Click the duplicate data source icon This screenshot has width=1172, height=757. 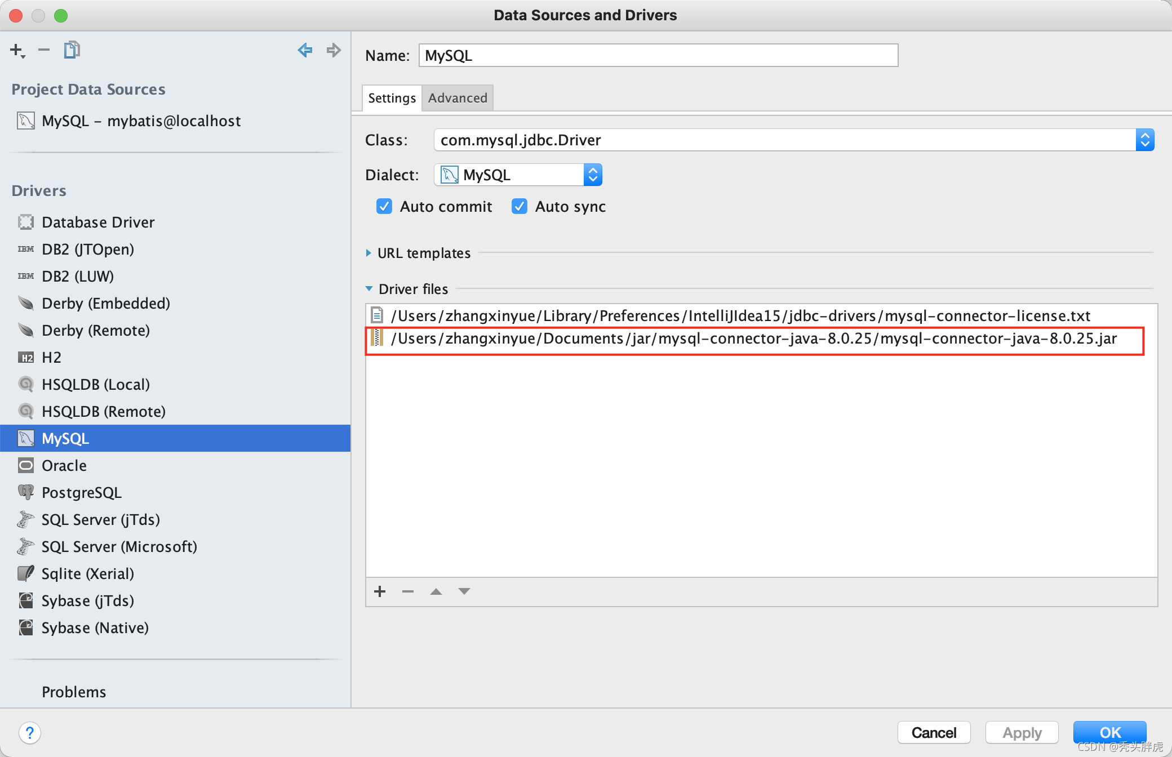click(x=72, y=50)
